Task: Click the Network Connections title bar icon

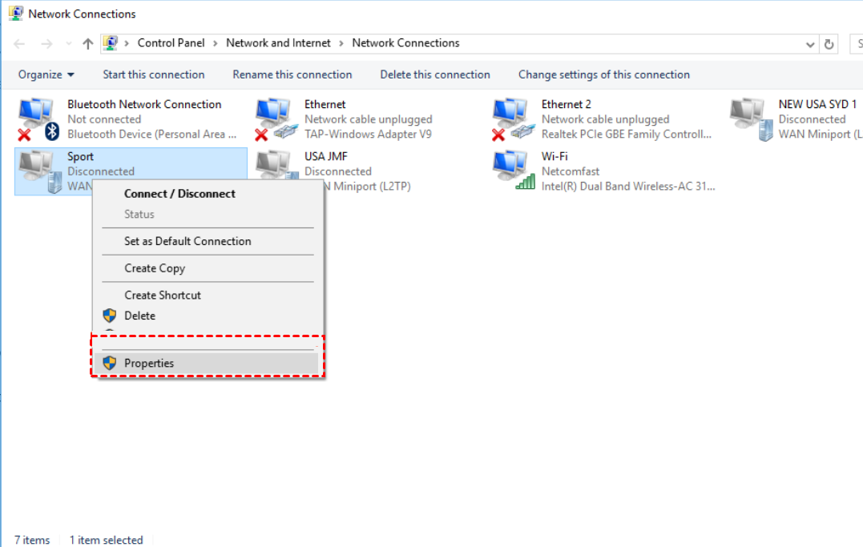Action: pyautogui.click(x=16, y=13)
